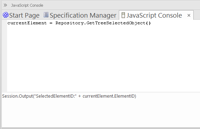Click the divider between editor and console input
This screenshot has width=200, height=129.
click(101, 92)
